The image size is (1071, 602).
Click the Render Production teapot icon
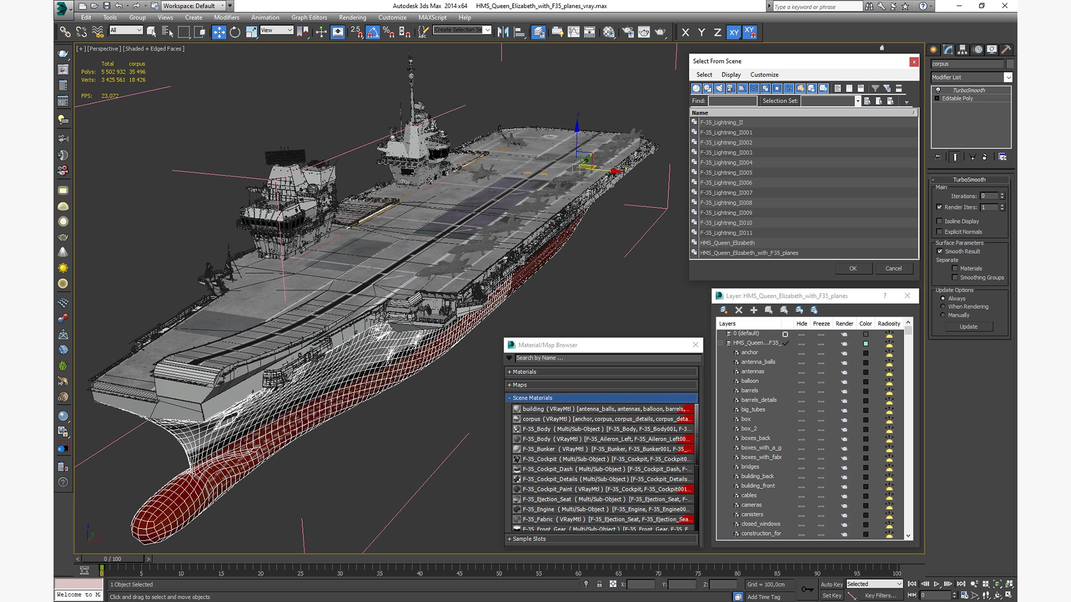(660, 32)
